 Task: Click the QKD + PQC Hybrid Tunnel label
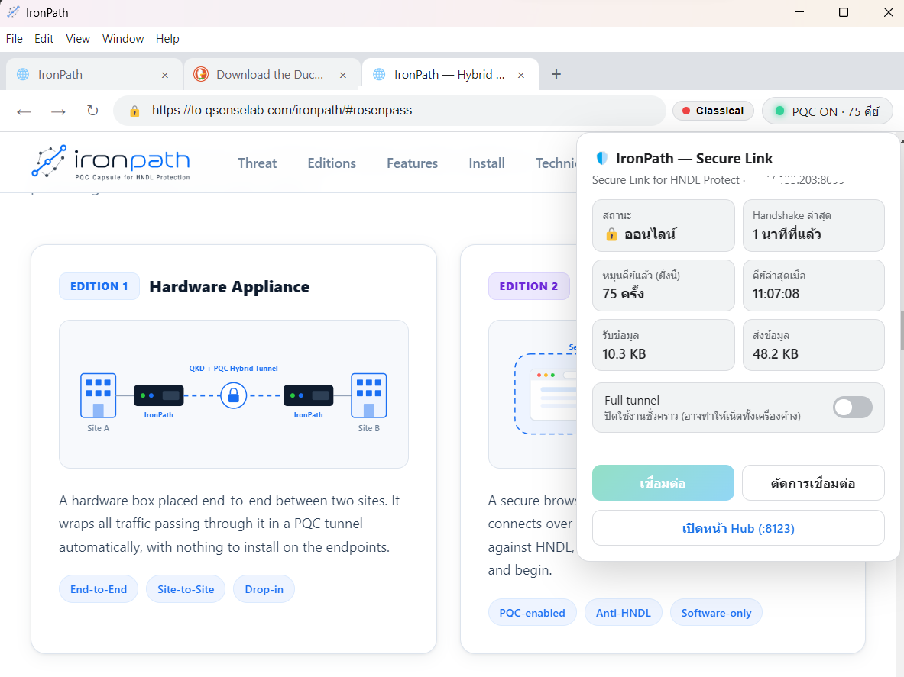(x=234, y=369)
